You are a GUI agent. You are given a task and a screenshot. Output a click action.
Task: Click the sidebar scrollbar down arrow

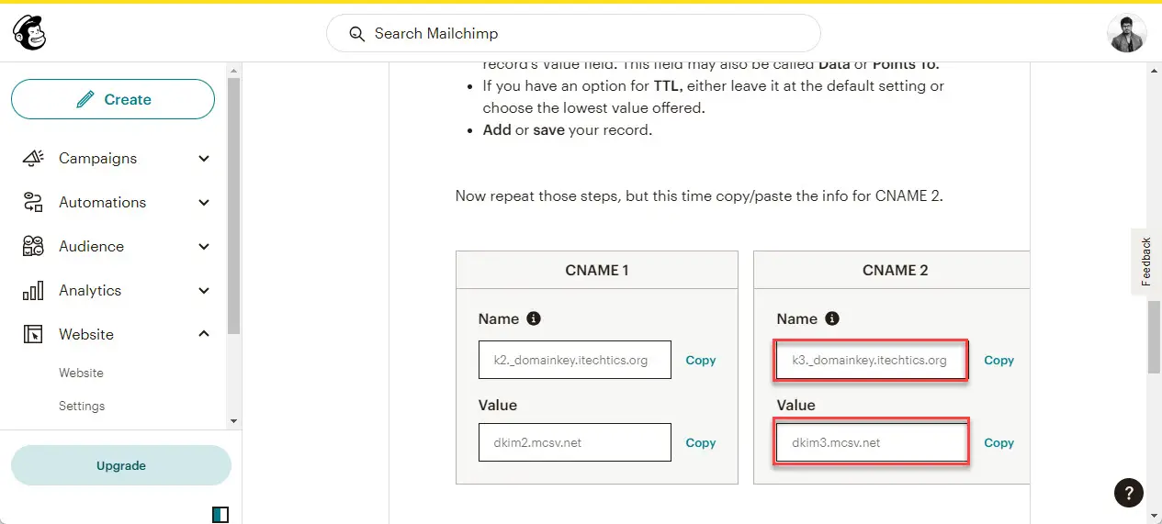234,420
